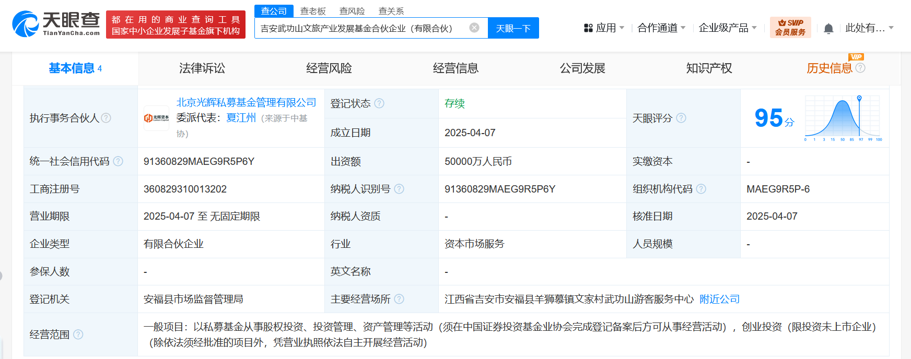The height and width of the screenshot is (359, 911).
Task: Expand the 企业级产品 dropdown
Action: [x=754, y=28]
